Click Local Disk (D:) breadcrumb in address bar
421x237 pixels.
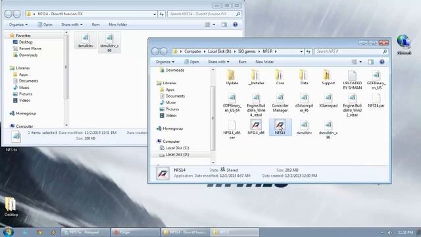tap(220, 51)
